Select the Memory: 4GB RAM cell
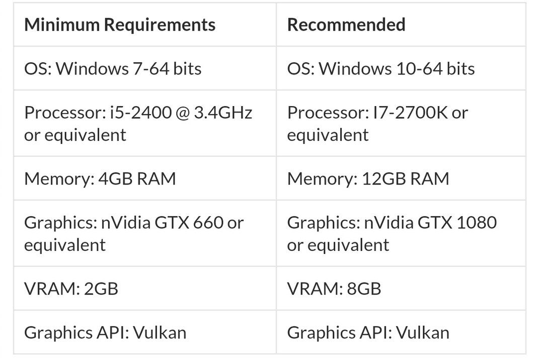The height and width of the screenshot is (362, 538). pos(145,178)
